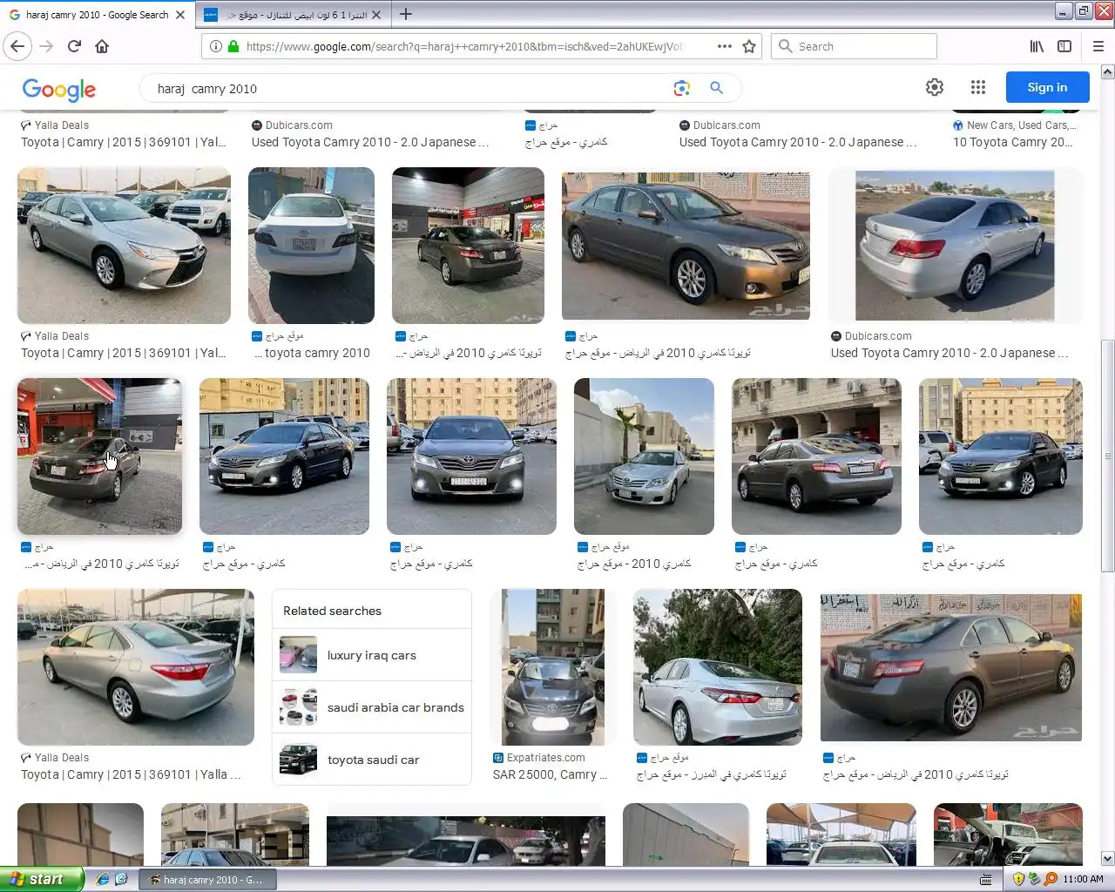Switch to the second Arabic-titled browser tab

[x=294, y=15]
